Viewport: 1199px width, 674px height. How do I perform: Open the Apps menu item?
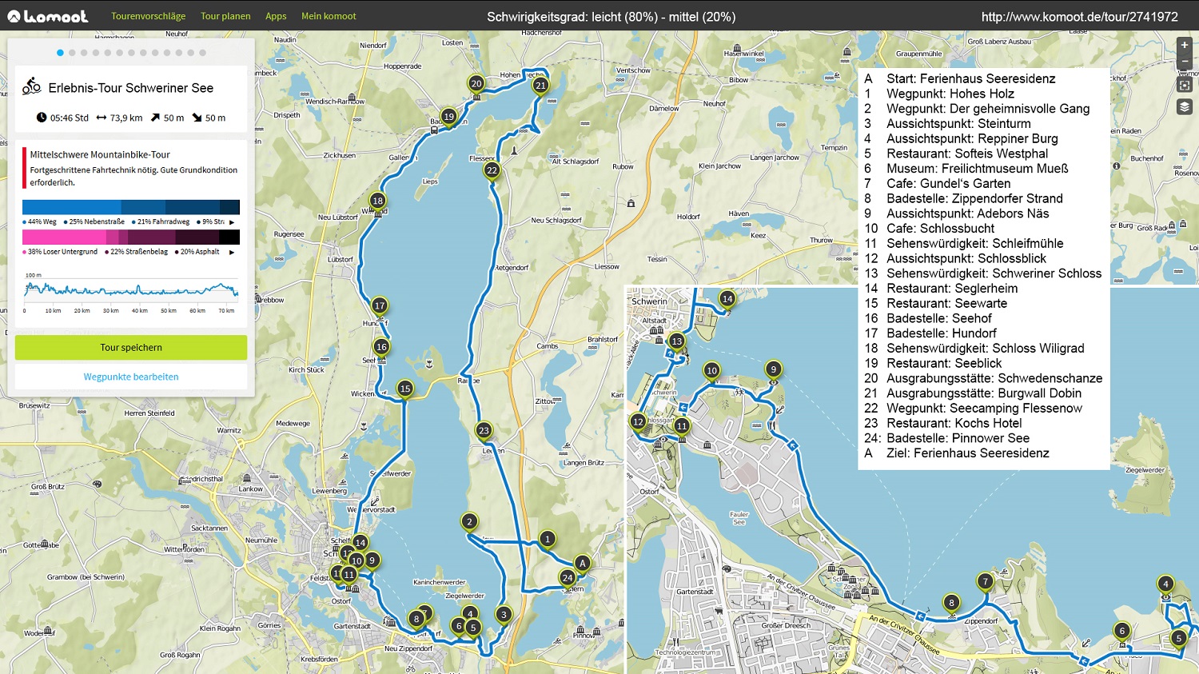click(x=276, y=16)
